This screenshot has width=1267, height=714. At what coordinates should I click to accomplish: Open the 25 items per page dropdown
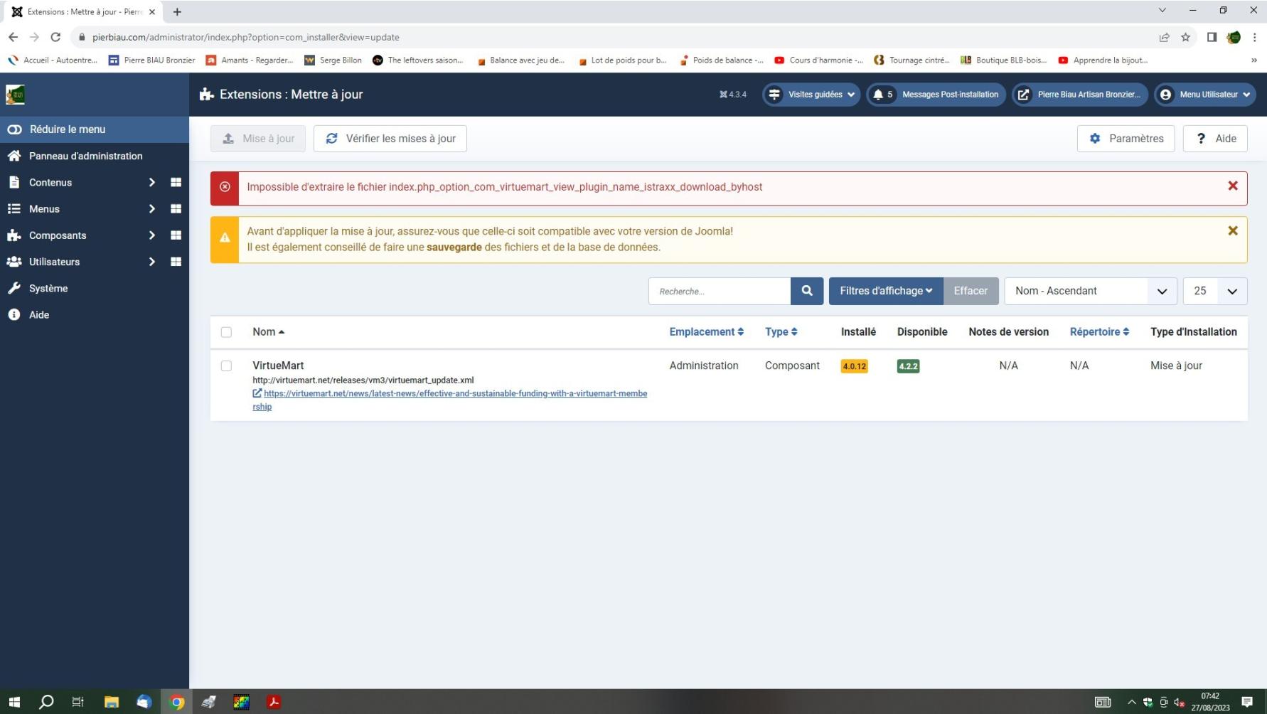(x=1215, y=291)
